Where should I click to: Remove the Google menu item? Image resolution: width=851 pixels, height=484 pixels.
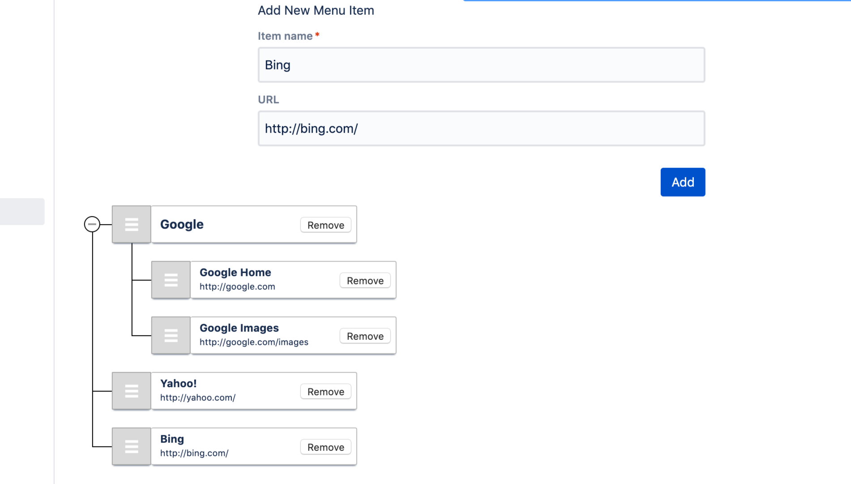[325, 225]
